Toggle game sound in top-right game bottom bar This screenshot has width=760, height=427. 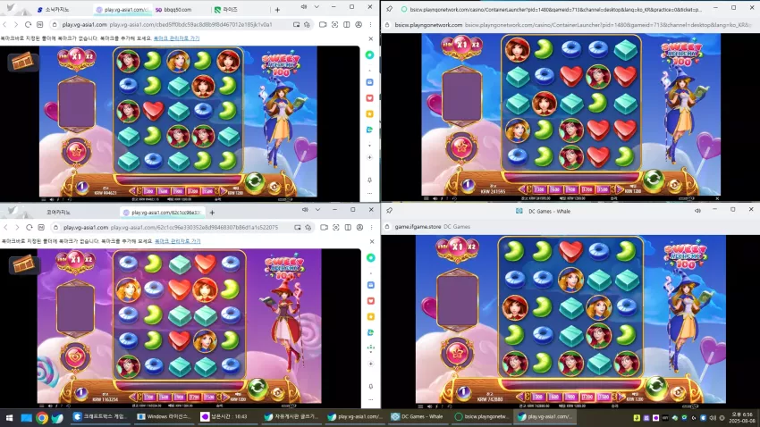click(435, 198)
